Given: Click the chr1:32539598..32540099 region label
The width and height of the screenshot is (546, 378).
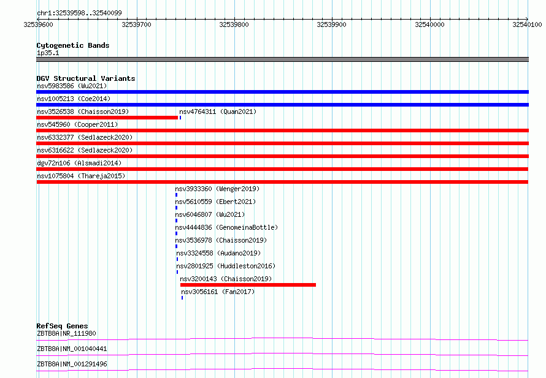Looking at the screenshot, I should point(79,13).
